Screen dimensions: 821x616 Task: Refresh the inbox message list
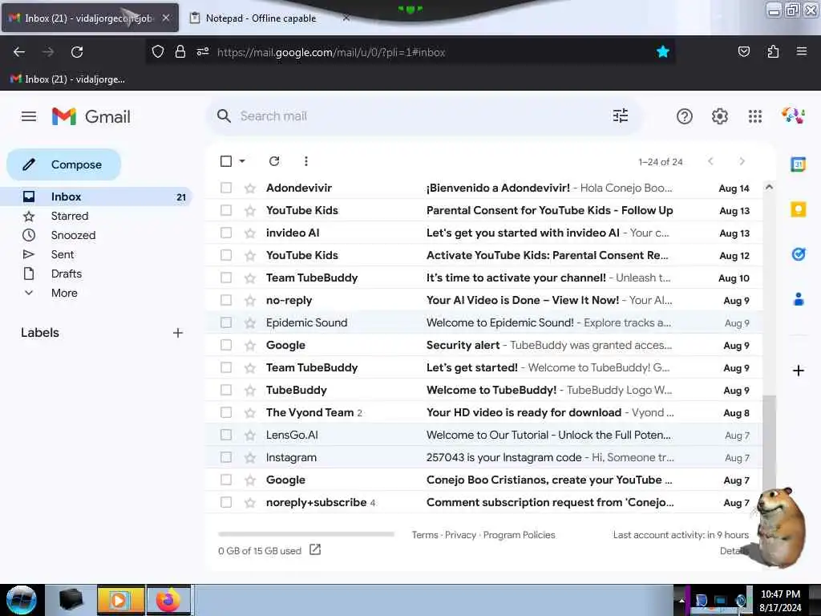274,161
